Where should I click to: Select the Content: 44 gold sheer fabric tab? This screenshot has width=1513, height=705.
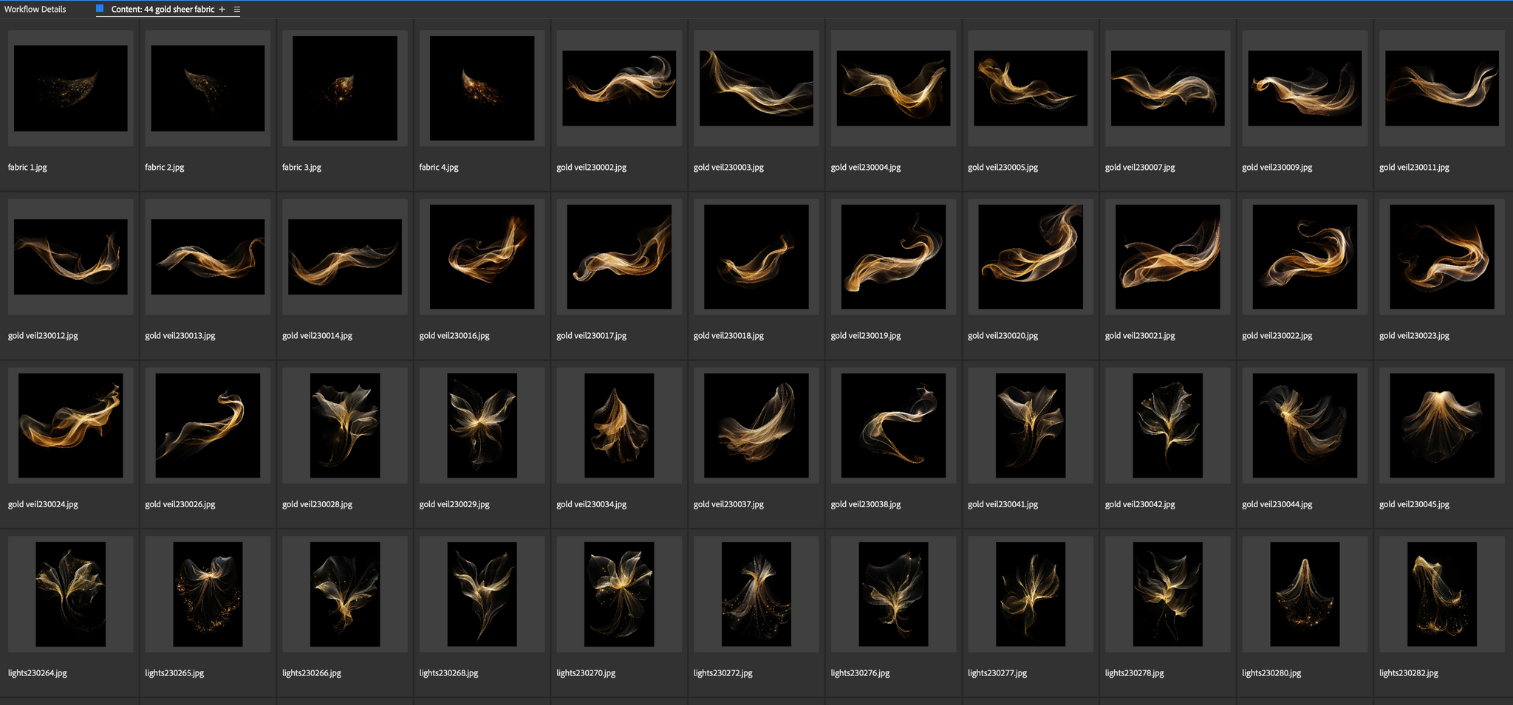[163, 10]
